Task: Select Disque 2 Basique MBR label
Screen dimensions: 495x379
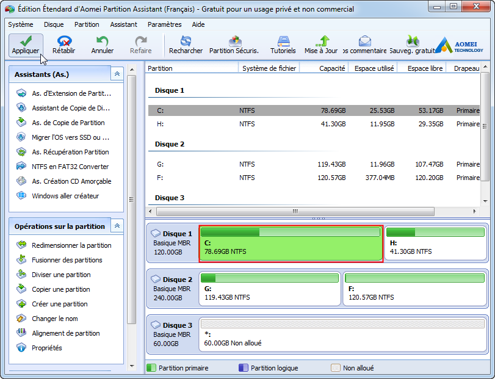Action: 173,289
